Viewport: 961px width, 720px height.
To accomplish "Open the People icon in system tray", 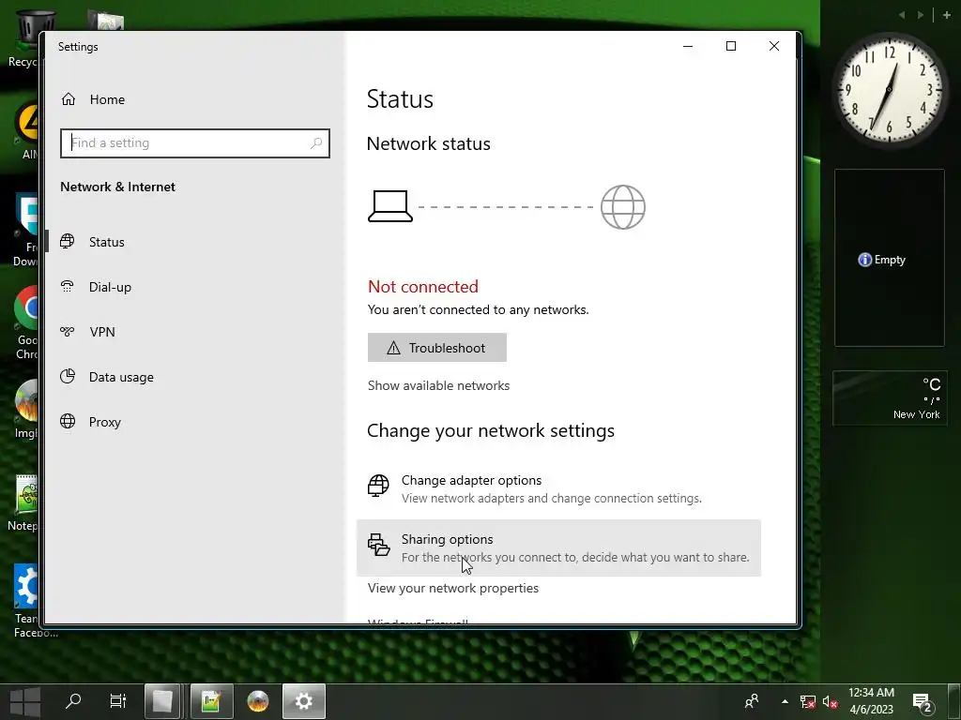I will (x=752, y=701).
